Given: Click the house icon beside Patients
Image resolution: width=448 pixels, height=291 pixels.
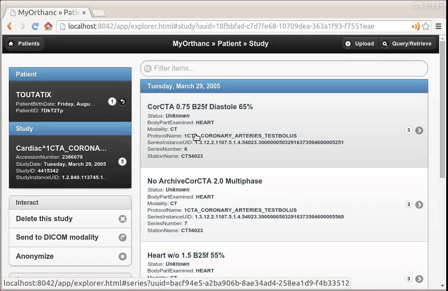Looking at the screenshot, I should tap(11, 44).
